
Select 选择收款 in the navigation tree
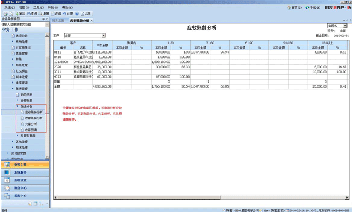coord(22,36)
